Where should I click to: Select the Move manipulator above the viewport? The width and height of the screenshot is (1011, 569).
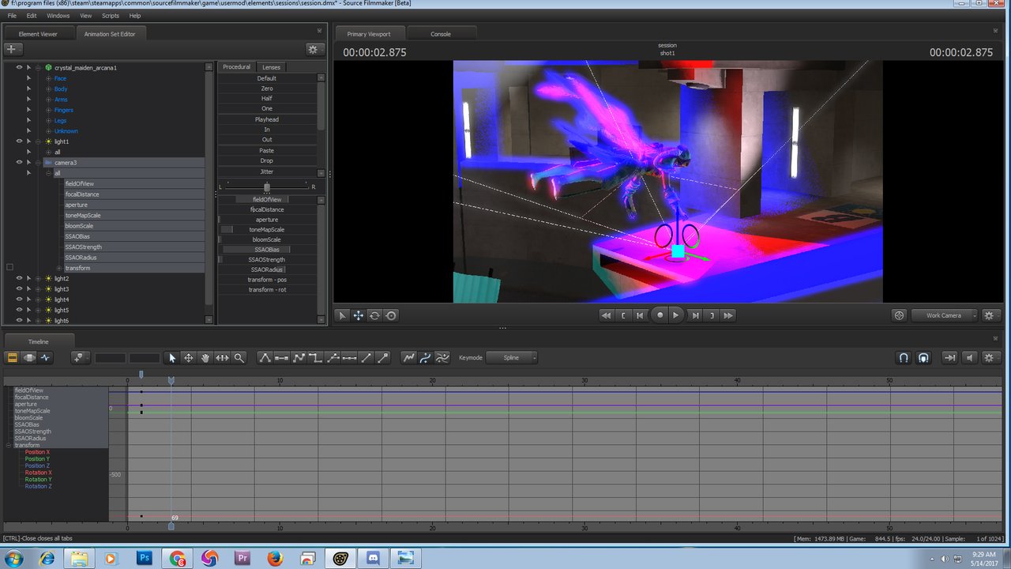358,315
